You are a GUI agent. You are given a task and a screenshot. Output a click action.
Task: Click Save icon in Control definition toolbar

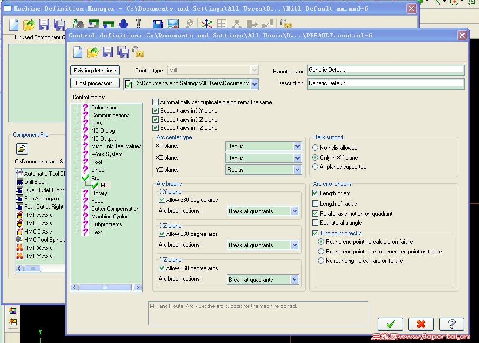(108, 52)
